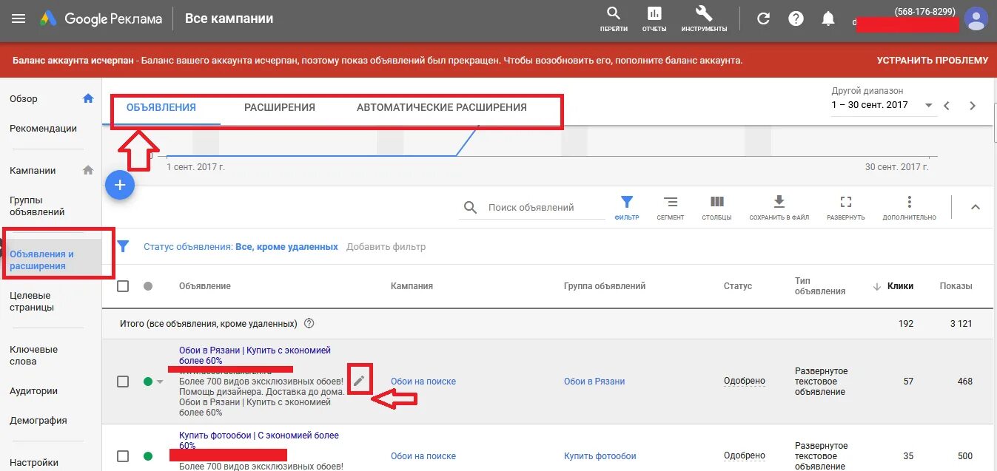Open the notifications bell
997x471 pixels.
click(x=828, y=19)
